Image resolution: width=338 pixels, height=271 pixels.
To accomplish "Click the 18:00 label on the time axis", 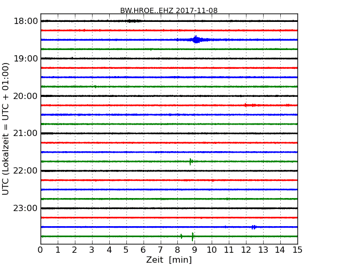I will point(25,21).
